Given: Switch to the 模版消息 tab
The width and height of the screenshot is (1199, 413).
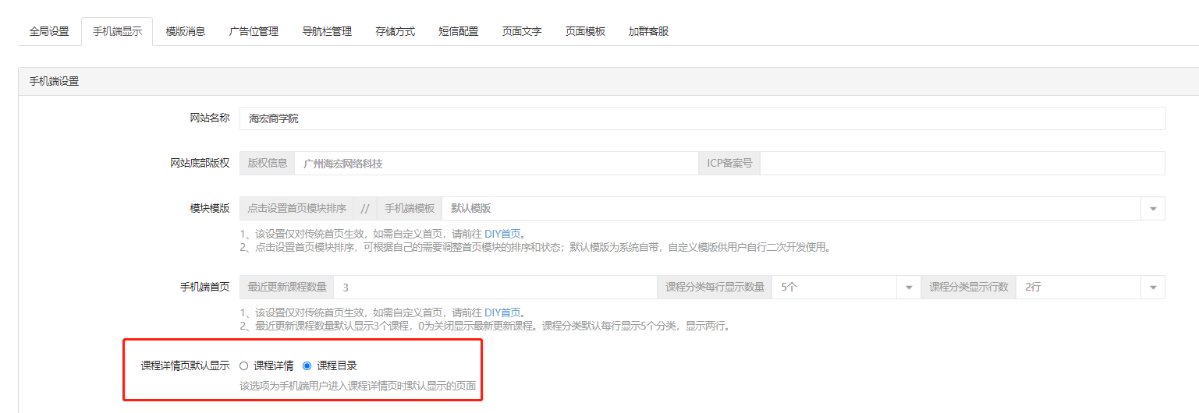Looking at the screenshot, I should click(186, 32).
